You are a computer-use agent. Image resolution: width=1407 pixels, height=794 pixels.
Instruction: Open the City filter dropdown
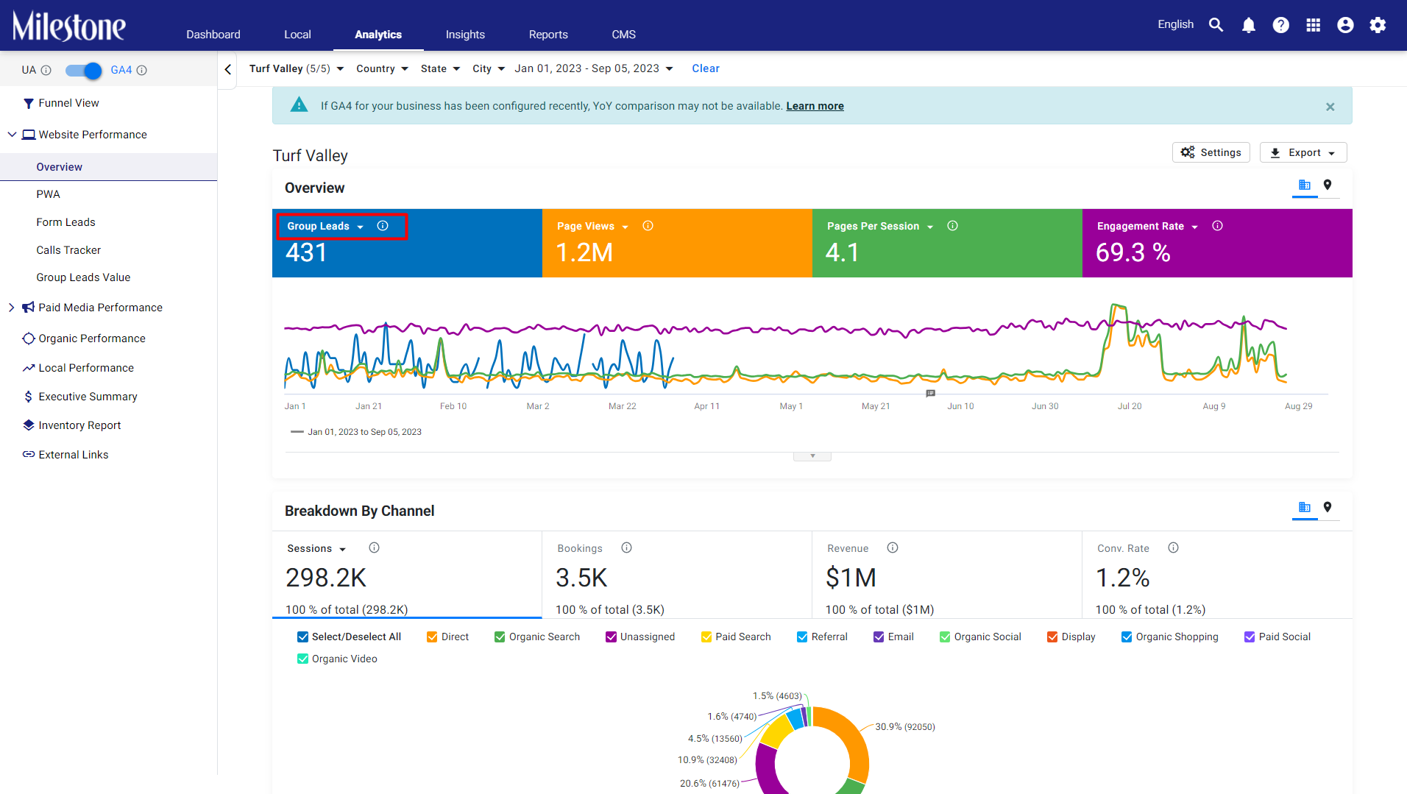click(x=489, y=68)
